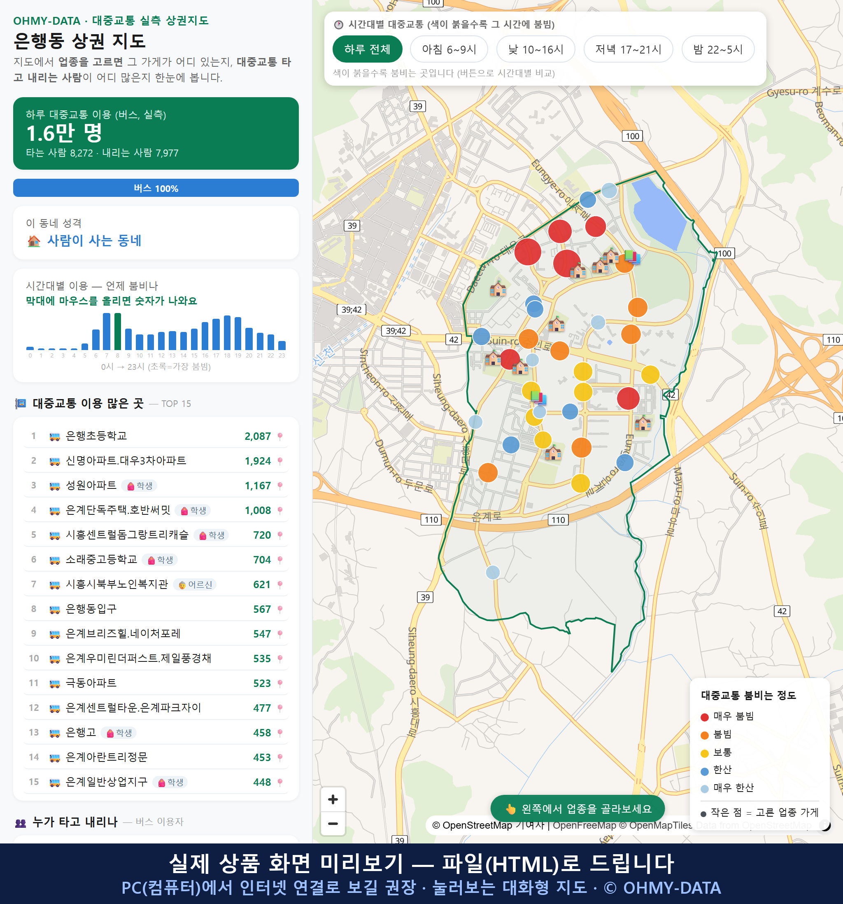Click the 사람이 사는 동네 neighborhood label
The width and height of the screenshot is (843, 904).
click(95, 241)
